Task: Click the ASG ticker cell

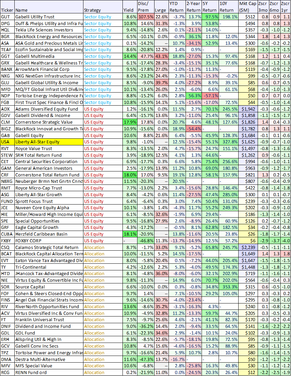Action: 7,195
